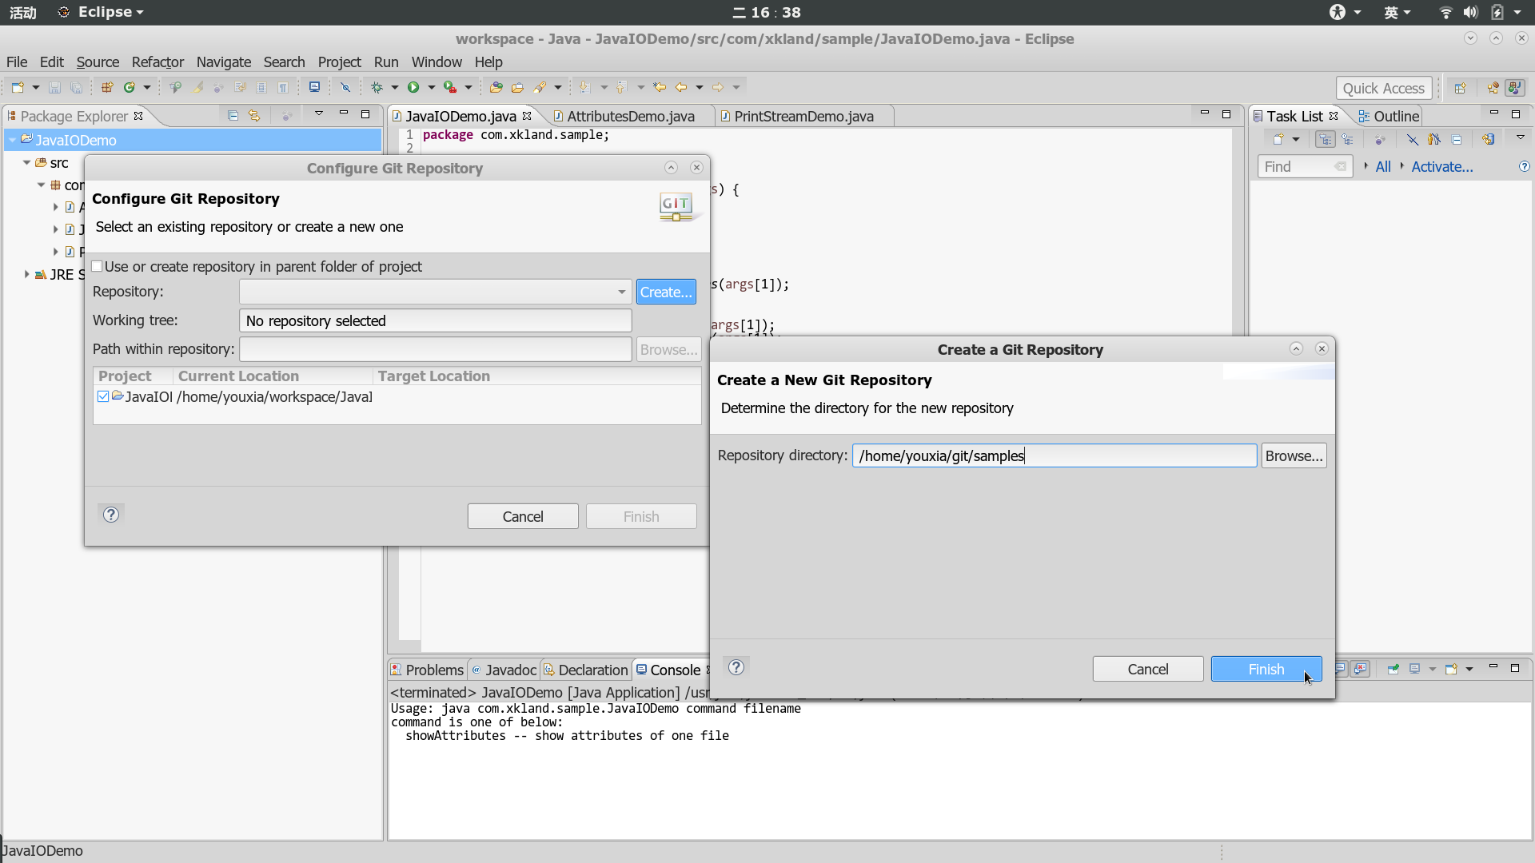Collapse All in Package Explorer
Viewport: 1535px width, 863px height.
[233, 116]
